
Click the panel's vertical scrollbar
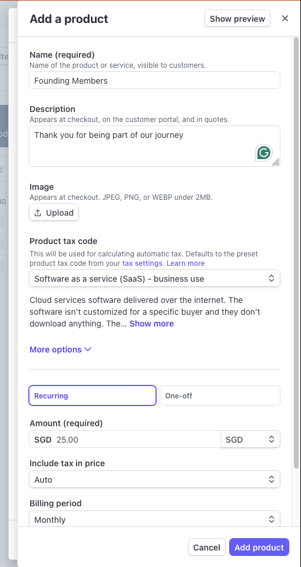coord(296,253)
